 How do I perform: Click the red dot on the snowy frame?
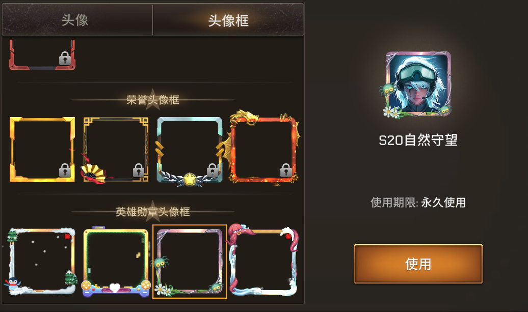(x=67, y=236)
